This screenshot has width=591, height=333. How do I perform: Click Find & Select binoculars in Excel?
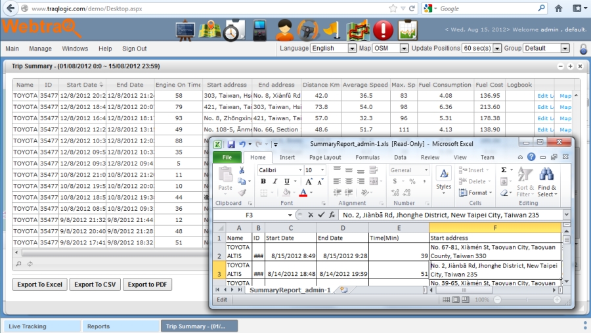(546, 181)
